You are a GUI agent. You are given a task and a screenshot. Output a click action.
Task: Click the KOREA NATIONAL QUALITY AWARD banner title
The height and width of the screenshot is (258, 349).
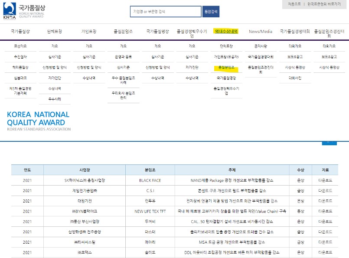[x=38, y=118]
